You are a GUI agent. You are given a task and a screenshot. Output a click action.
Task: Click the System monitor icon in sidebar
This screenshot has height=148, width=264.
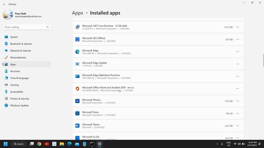click(x=6, y=37)
